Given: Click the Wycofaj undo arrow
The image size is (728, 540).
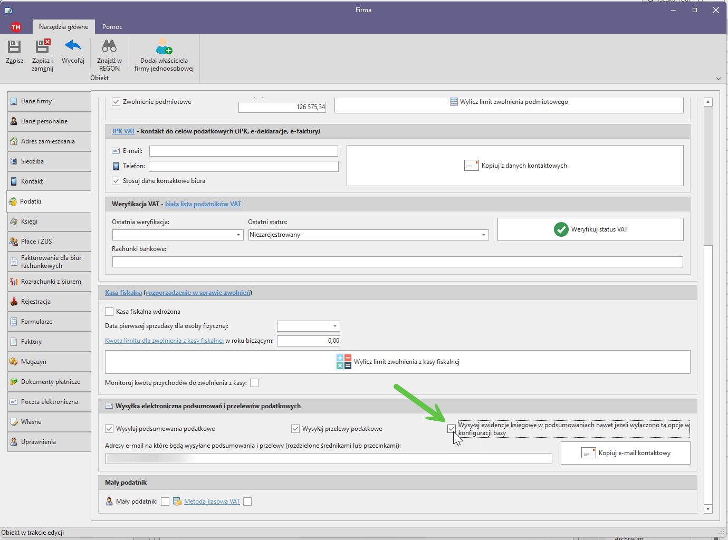Looking at the screenshot, I should (73, 46).
